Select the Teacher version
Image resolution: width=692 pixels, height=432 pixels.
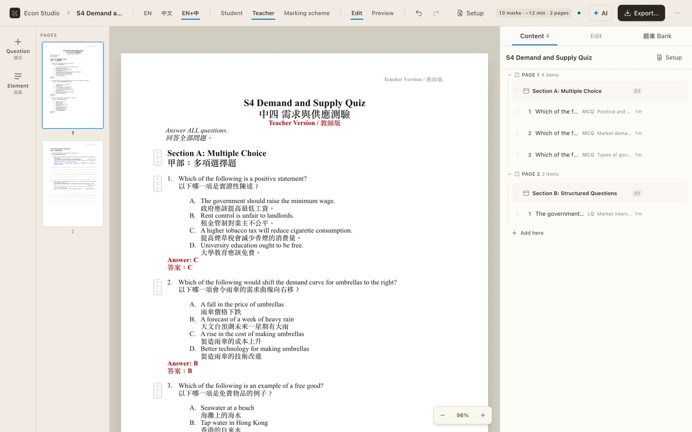coord(263,13)
